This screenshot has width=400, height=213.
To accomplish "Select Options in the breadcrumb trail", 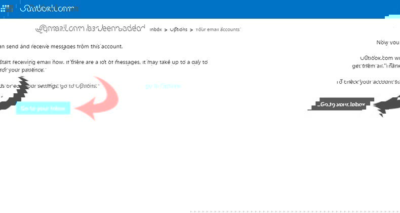I will (179, 29).
